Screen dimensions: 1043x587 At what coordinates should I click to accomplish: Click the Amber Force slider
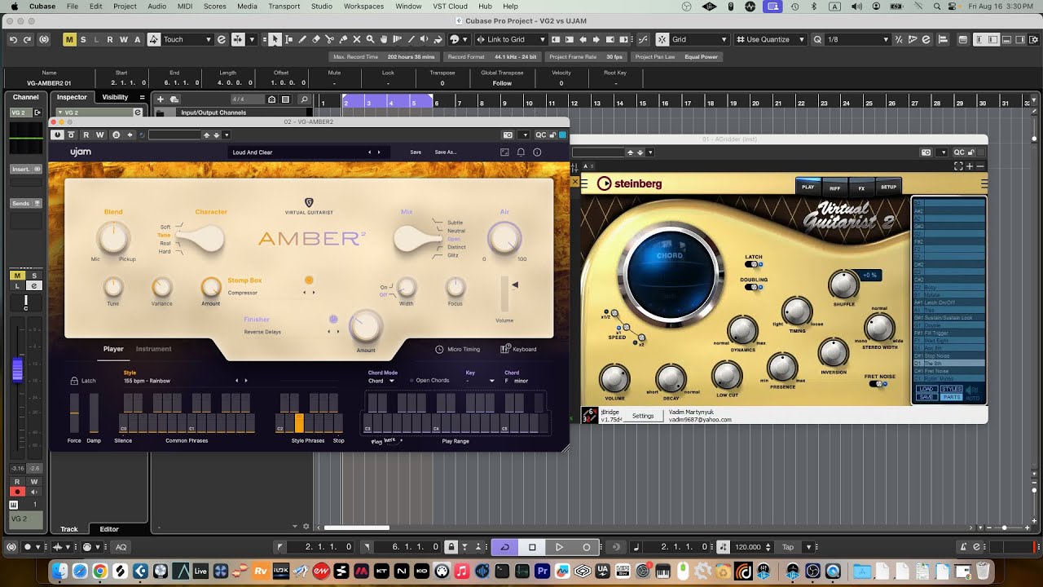(74, 413)
